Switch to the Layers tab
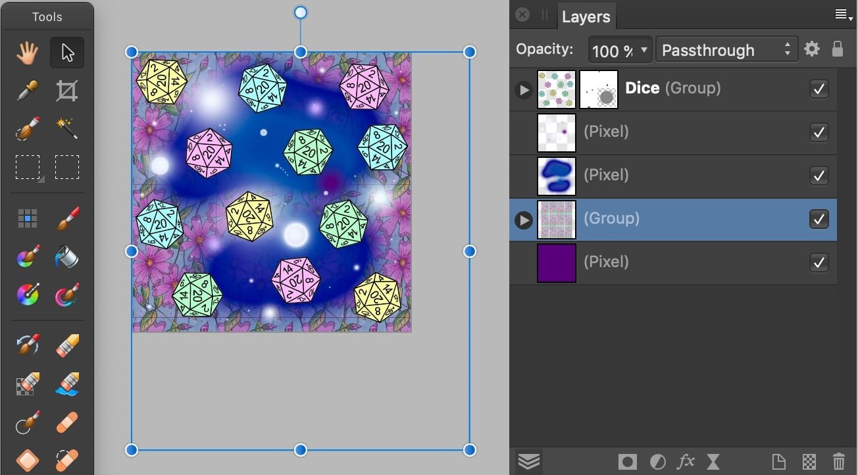Screen dimensions: 858x475 pyautogui.click(x=586, y=17)
